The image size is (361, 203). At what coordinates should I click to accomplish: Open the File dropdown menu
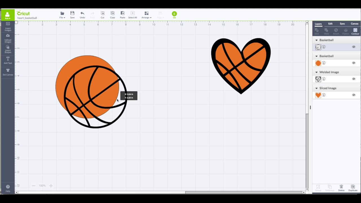click(62, 15)
